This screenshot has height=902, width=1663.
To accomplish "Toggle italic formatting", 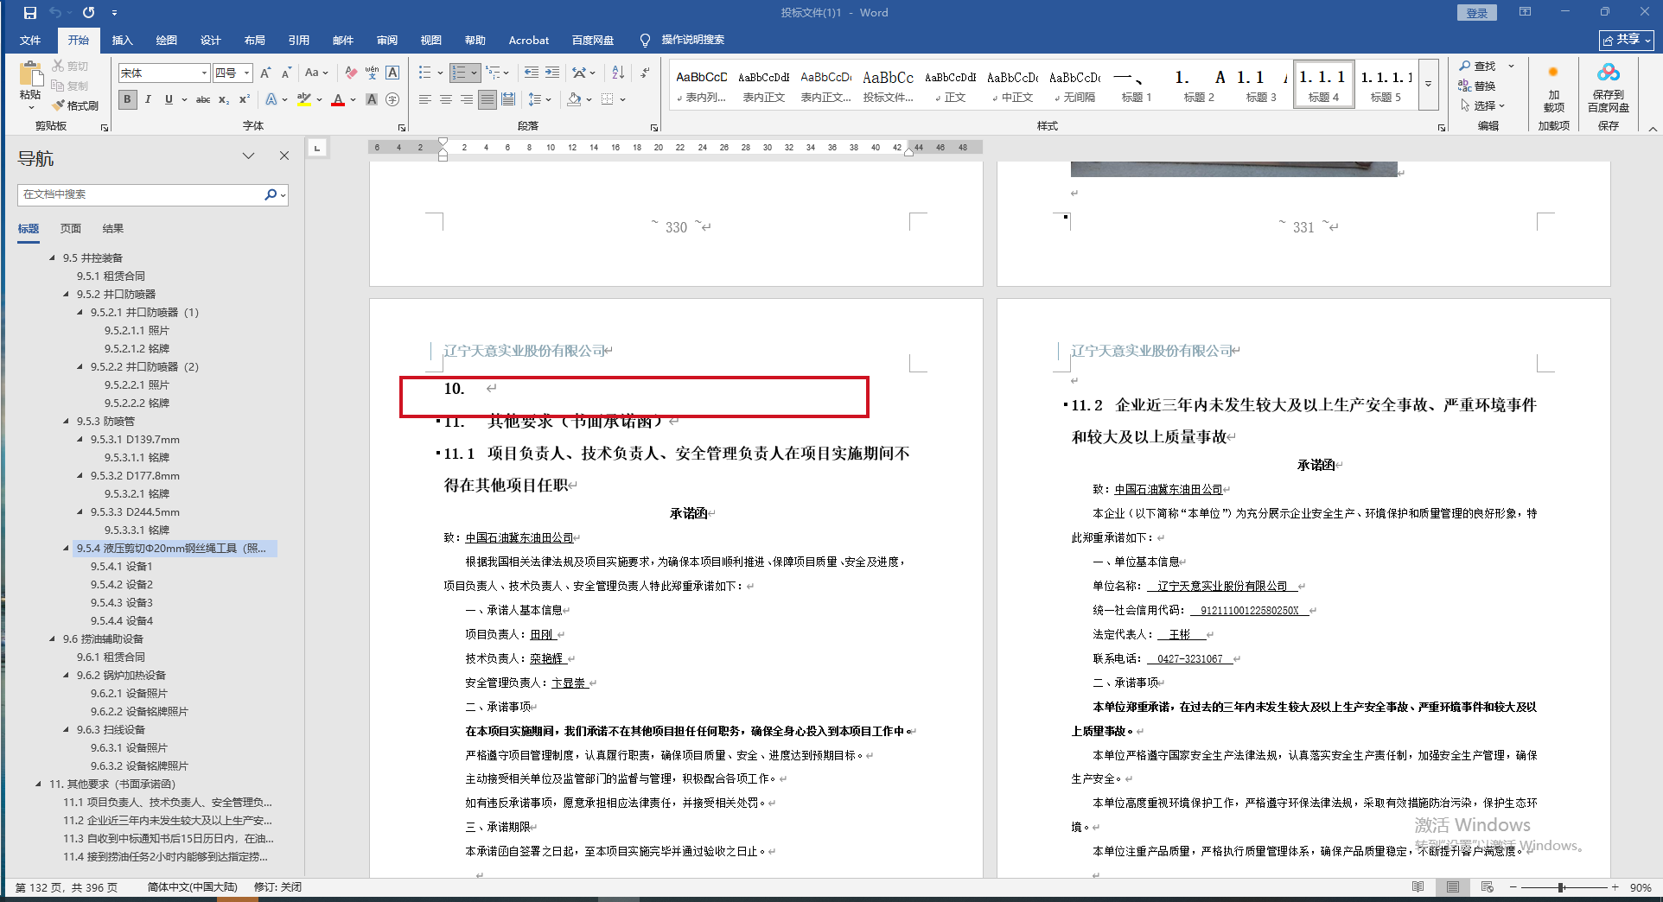I will 148,100.
